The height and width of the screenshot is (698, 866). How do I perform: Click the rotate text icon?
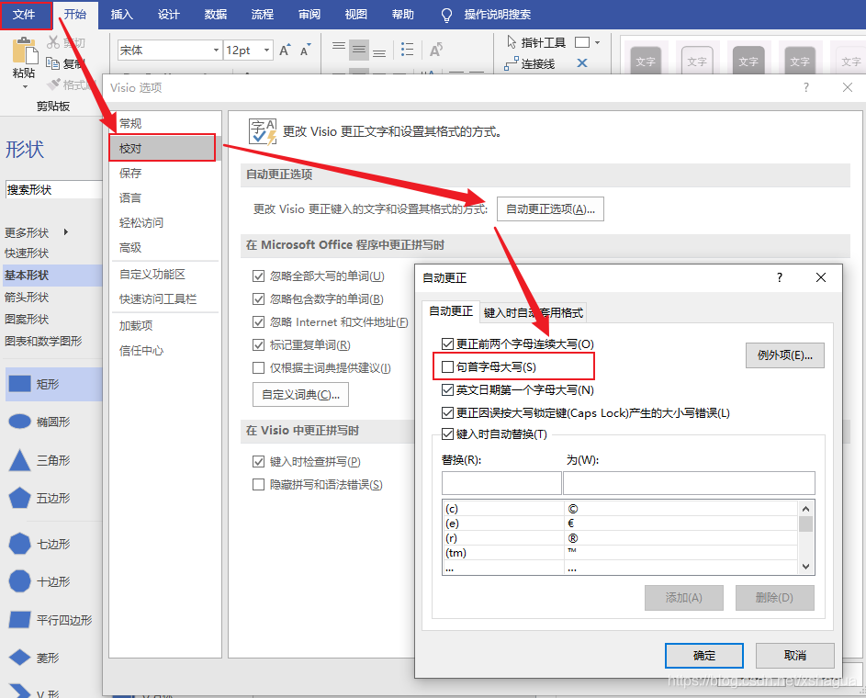pos(436,50)
